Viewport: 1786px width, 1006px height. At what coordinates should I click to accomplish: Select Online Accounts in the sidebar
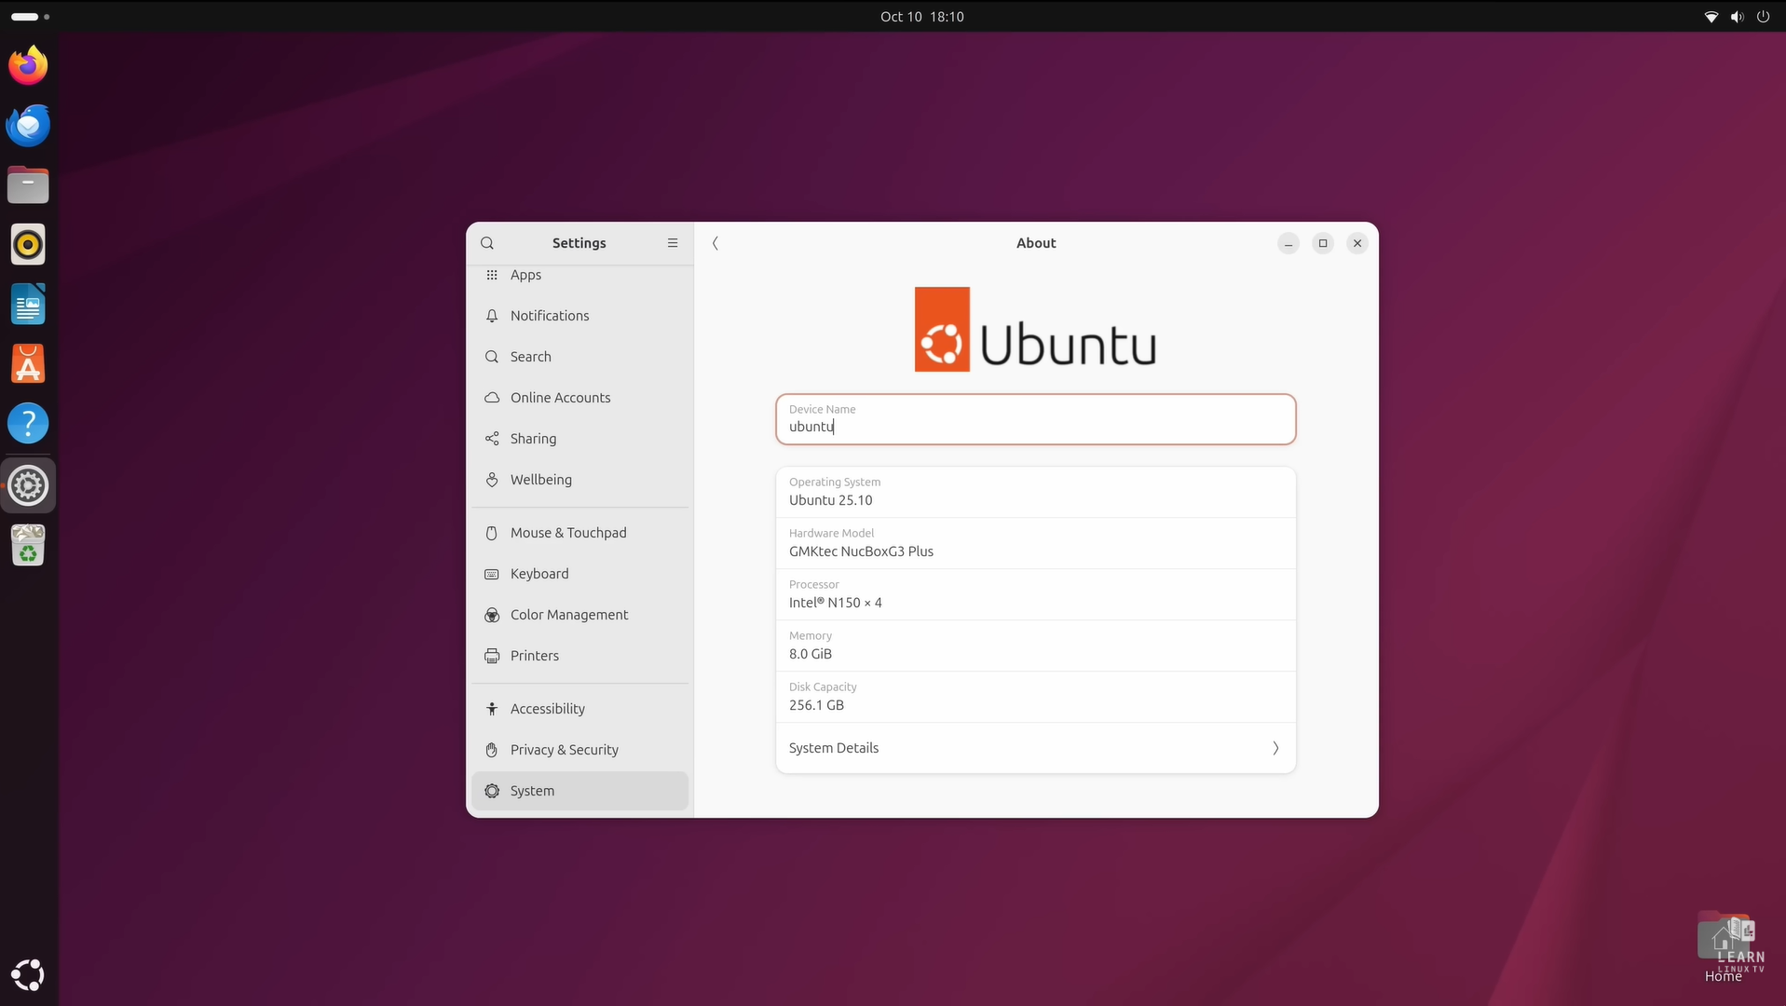click(x=579, y=398)
